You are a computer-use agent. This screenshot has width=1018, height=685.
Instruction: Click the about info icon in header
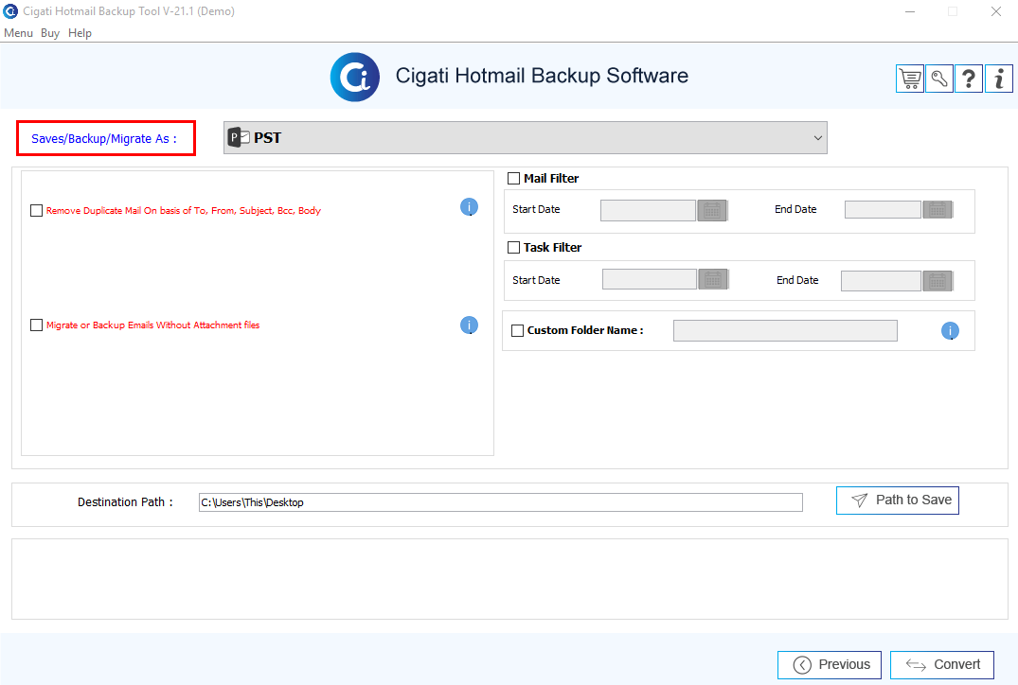point(998,79)
